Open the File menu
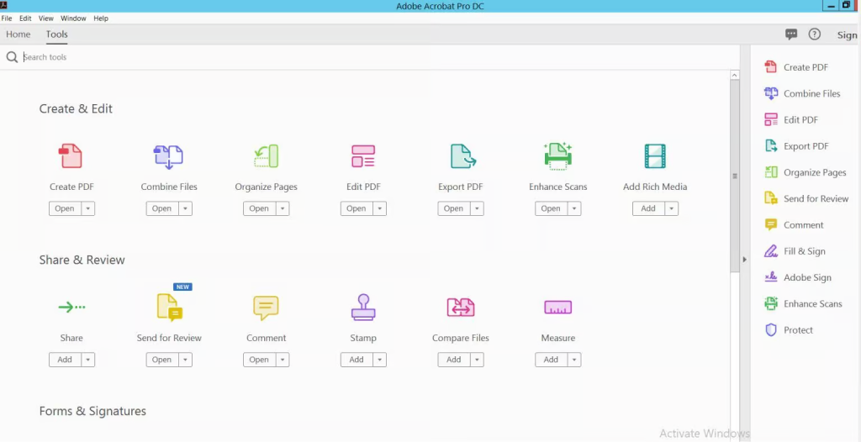Screen dimensions: 861x442 (7, 18)
